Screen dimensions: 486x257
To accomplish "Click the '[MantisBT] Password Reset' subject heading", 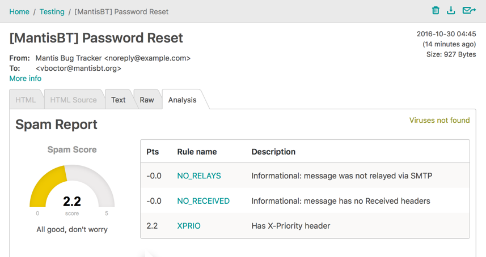I will click(x=96, y=38).
